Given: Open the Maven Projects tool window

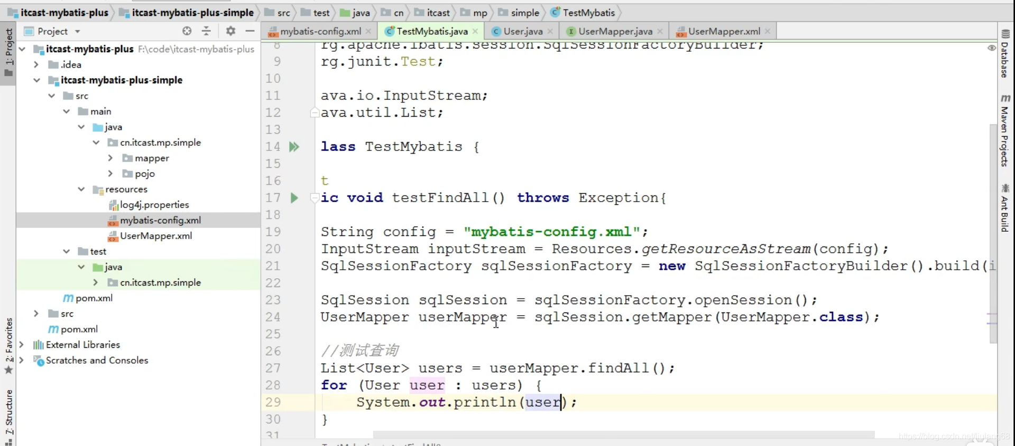Looking at the screenshot, I should click(x=1005, y=130).
